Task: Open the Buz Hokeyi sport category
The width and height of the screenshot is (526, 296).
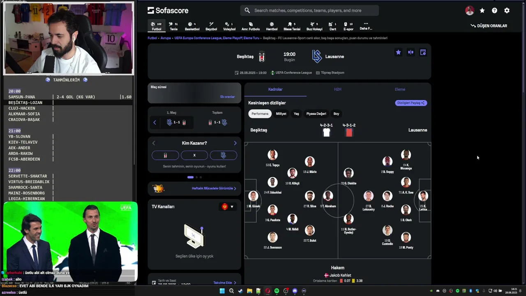Action: click(314, 26)
